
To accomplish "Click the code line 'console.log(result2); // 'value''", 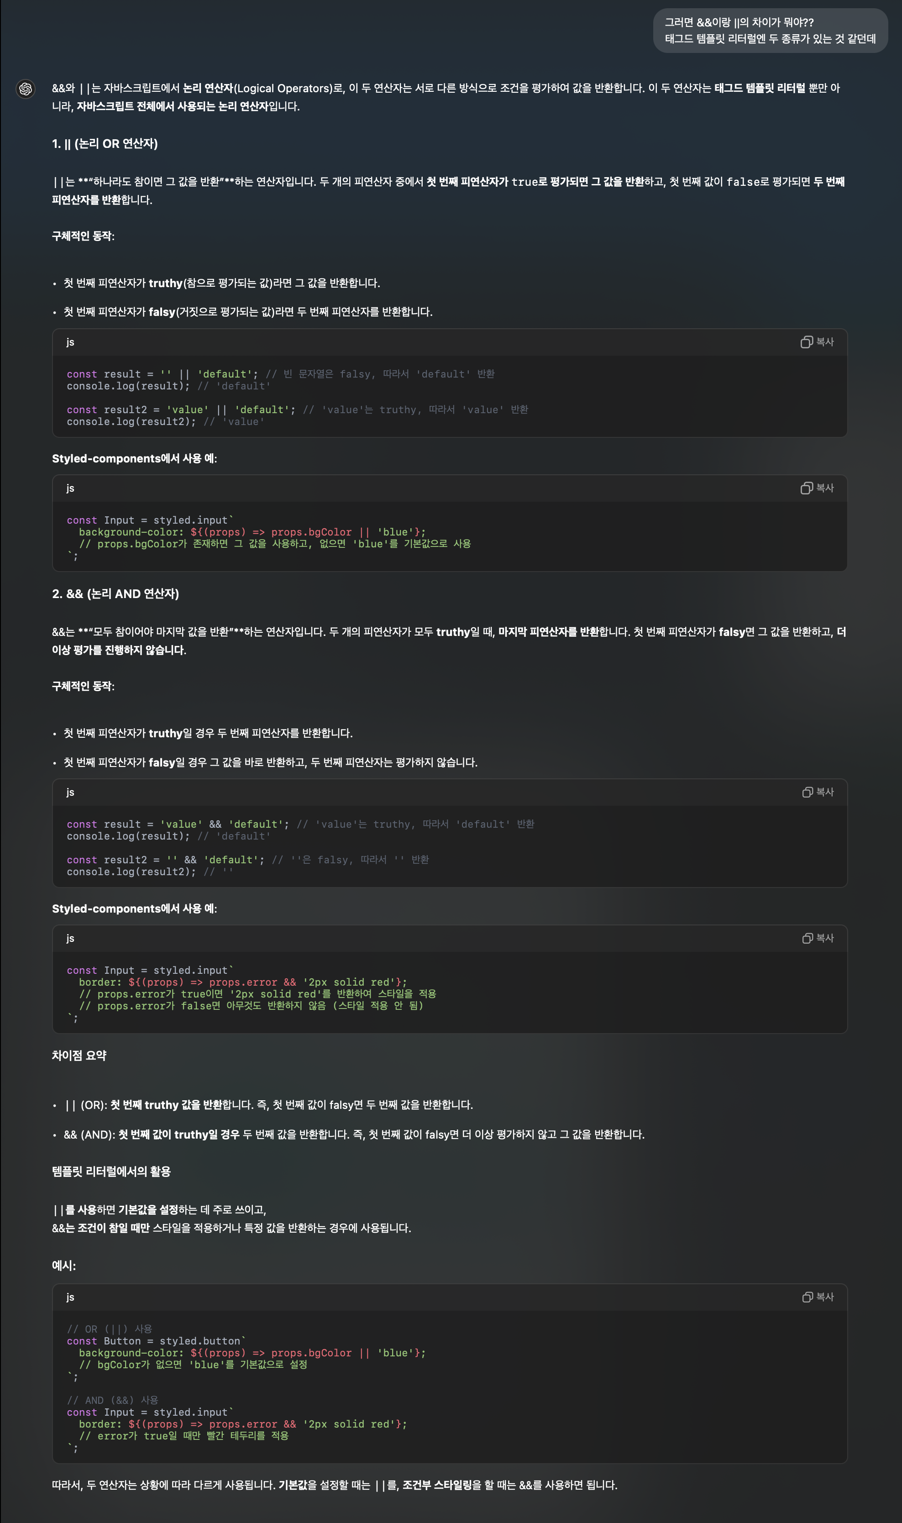I will (x=165, y=422).
